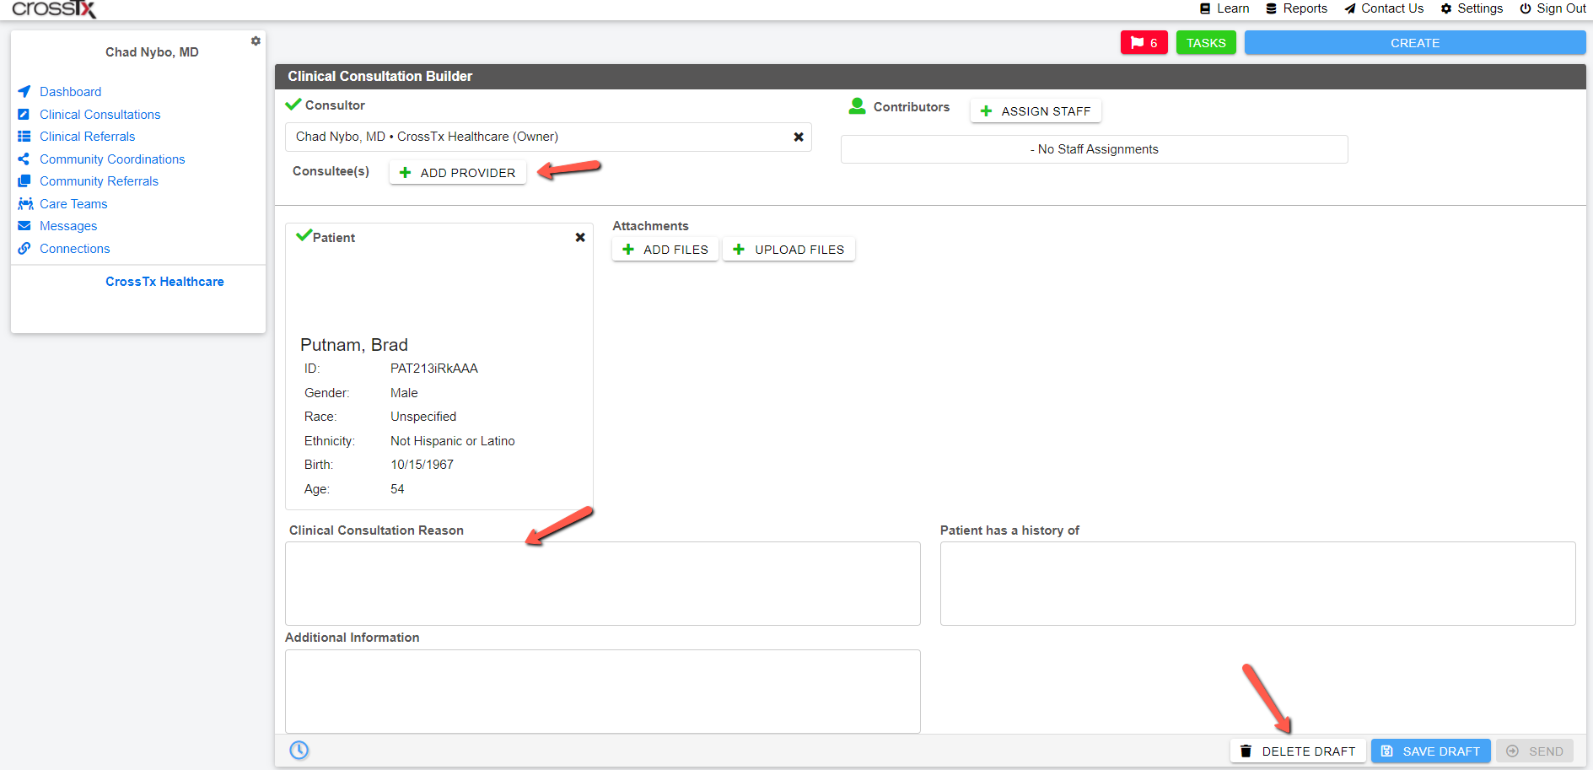Remove patient Putnam, Brad with X icon
The width and height of the screenshot is (1593, 770).
coord(580,238)
